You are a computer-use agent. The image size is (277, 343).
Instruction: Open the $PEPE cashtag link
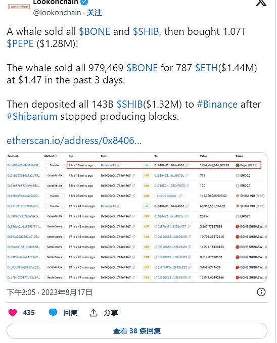tap(20, 43)
